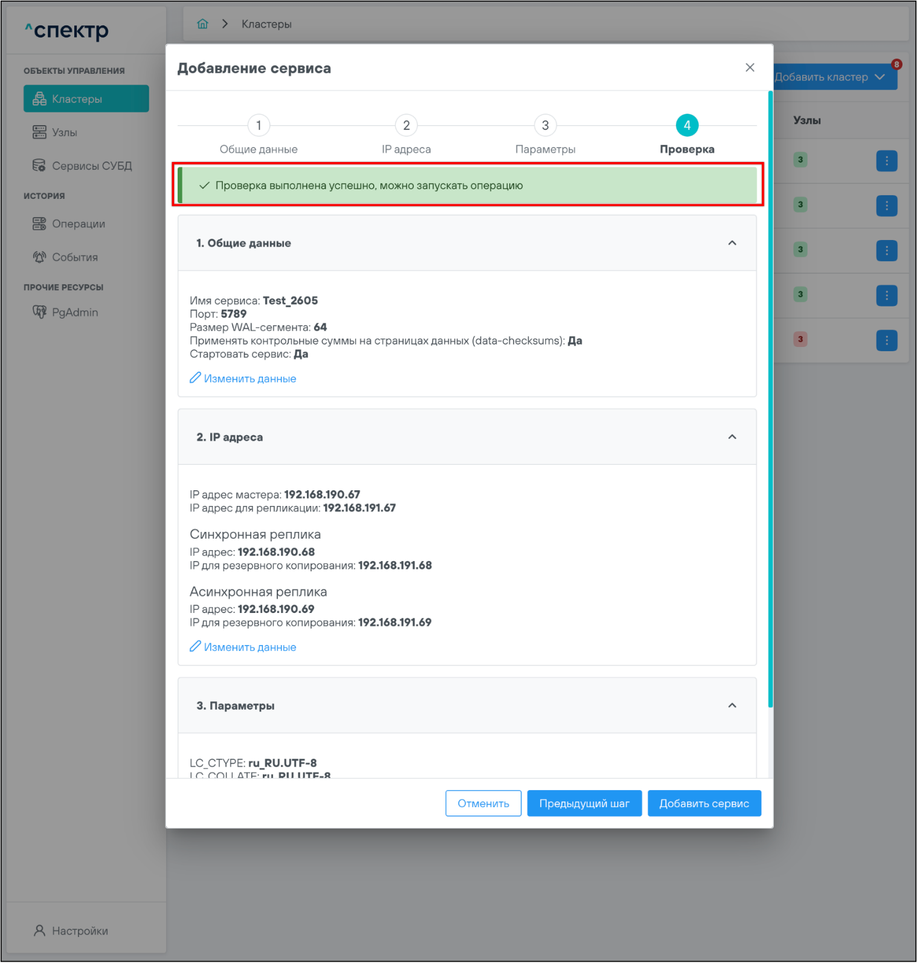This screenshot has width=917, height=963.
Task: Click the Сервисы СУБД database icon
Action: 39,166
